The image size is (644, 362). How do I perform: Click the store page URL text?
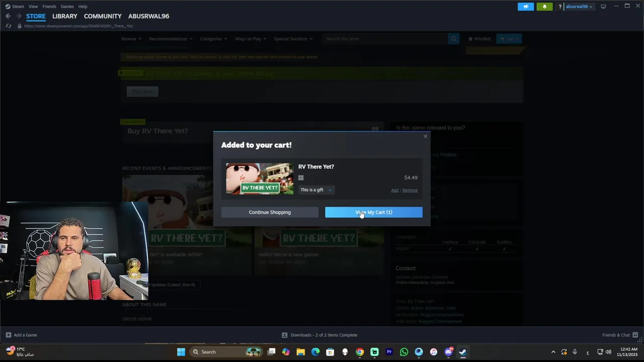point(78,26)
